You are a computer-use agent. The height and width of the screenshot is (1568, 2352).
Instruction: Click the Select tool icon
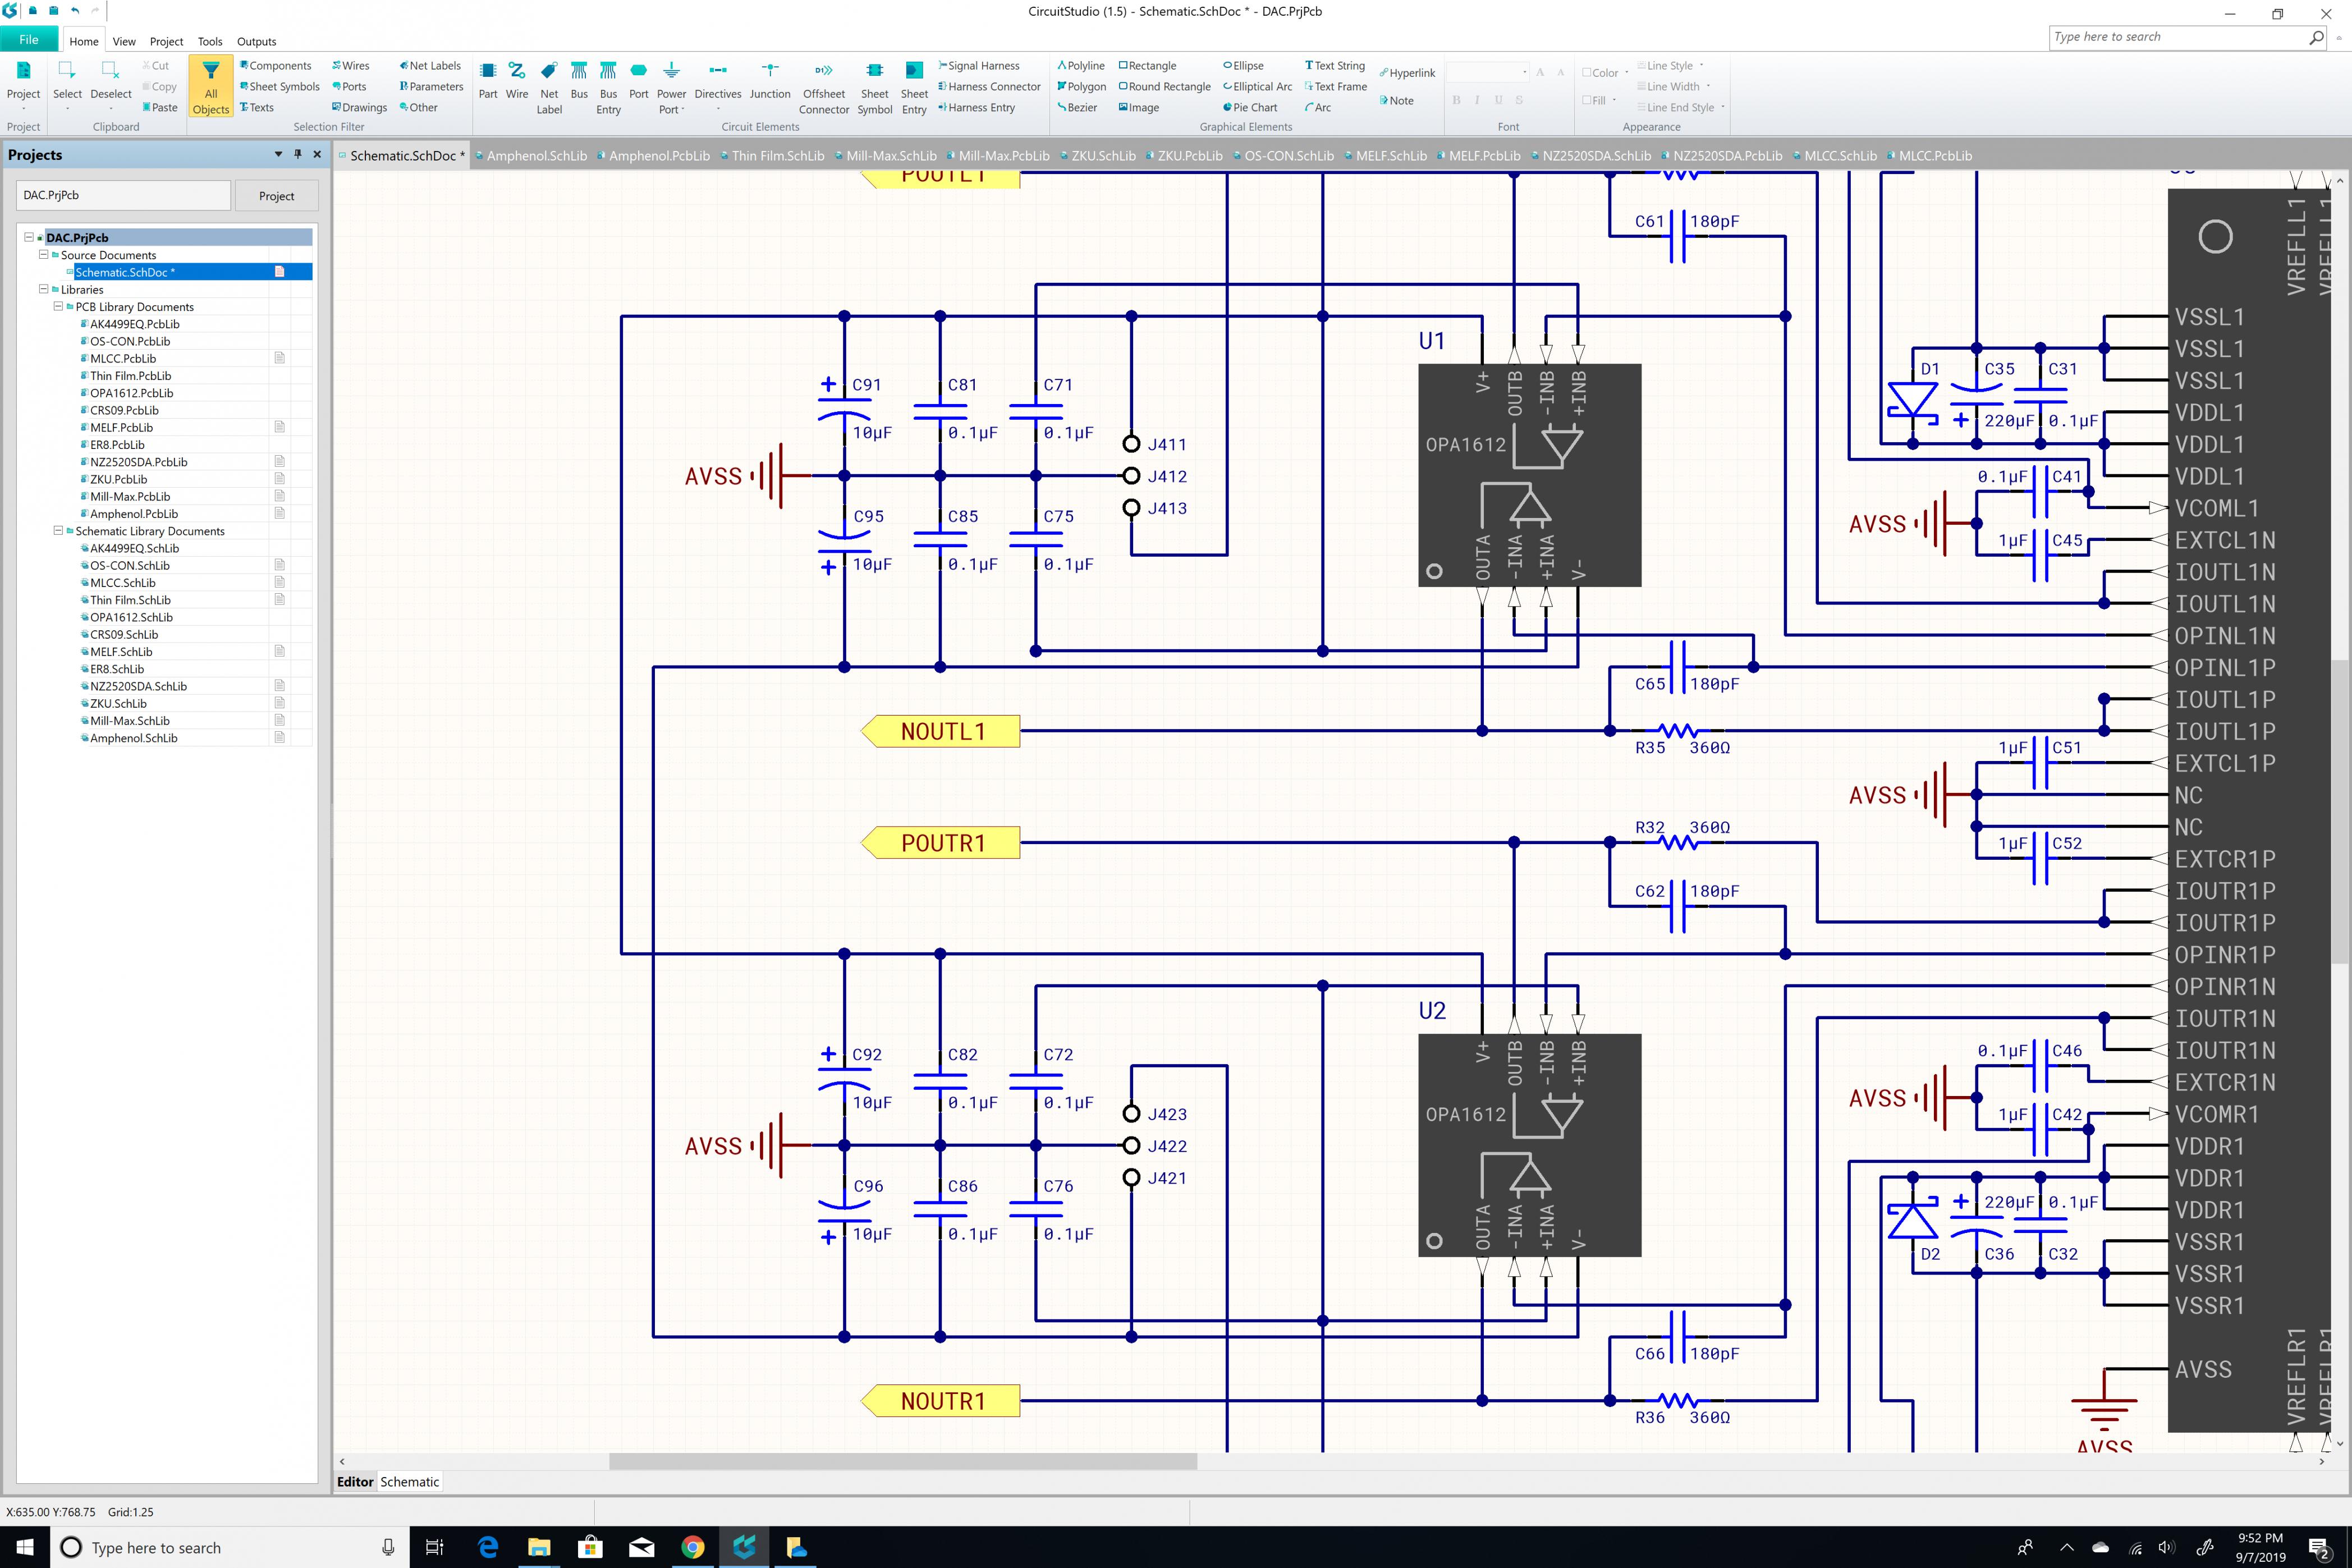[x=67, y=70]
